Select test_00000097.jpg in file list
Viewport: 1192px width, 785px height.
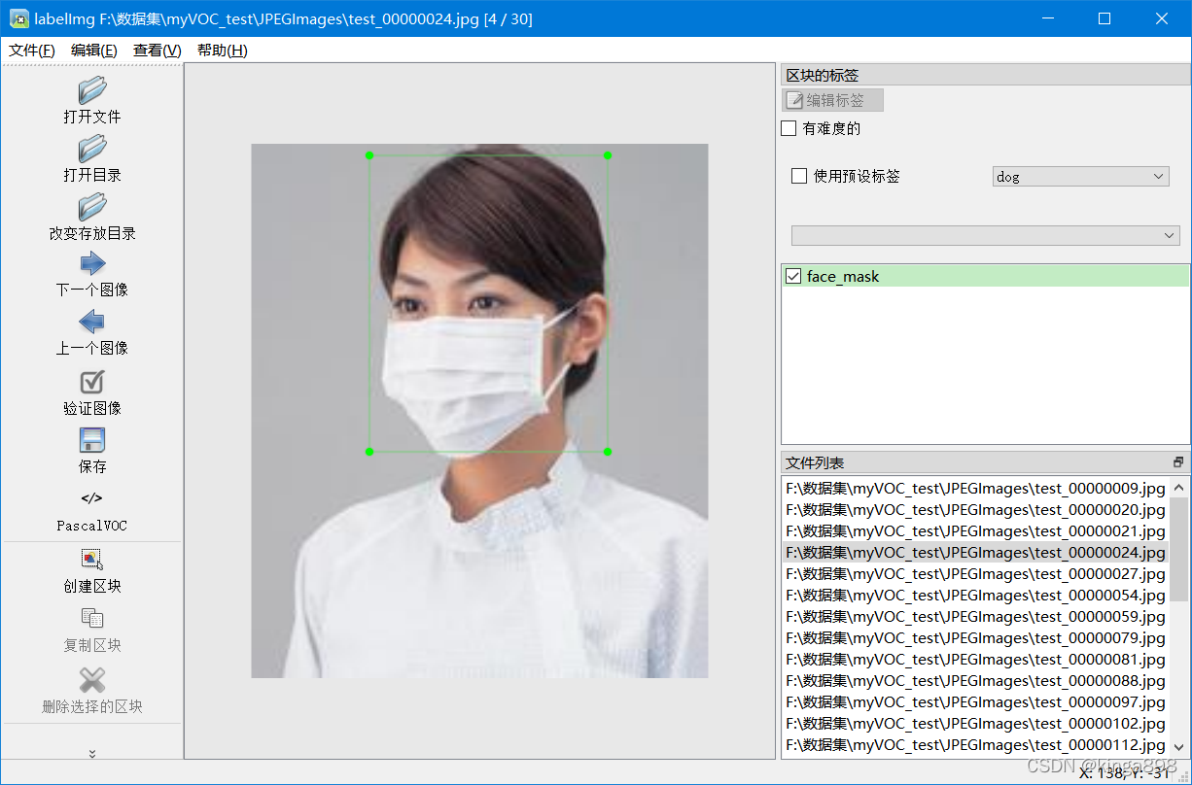[975, 702]
